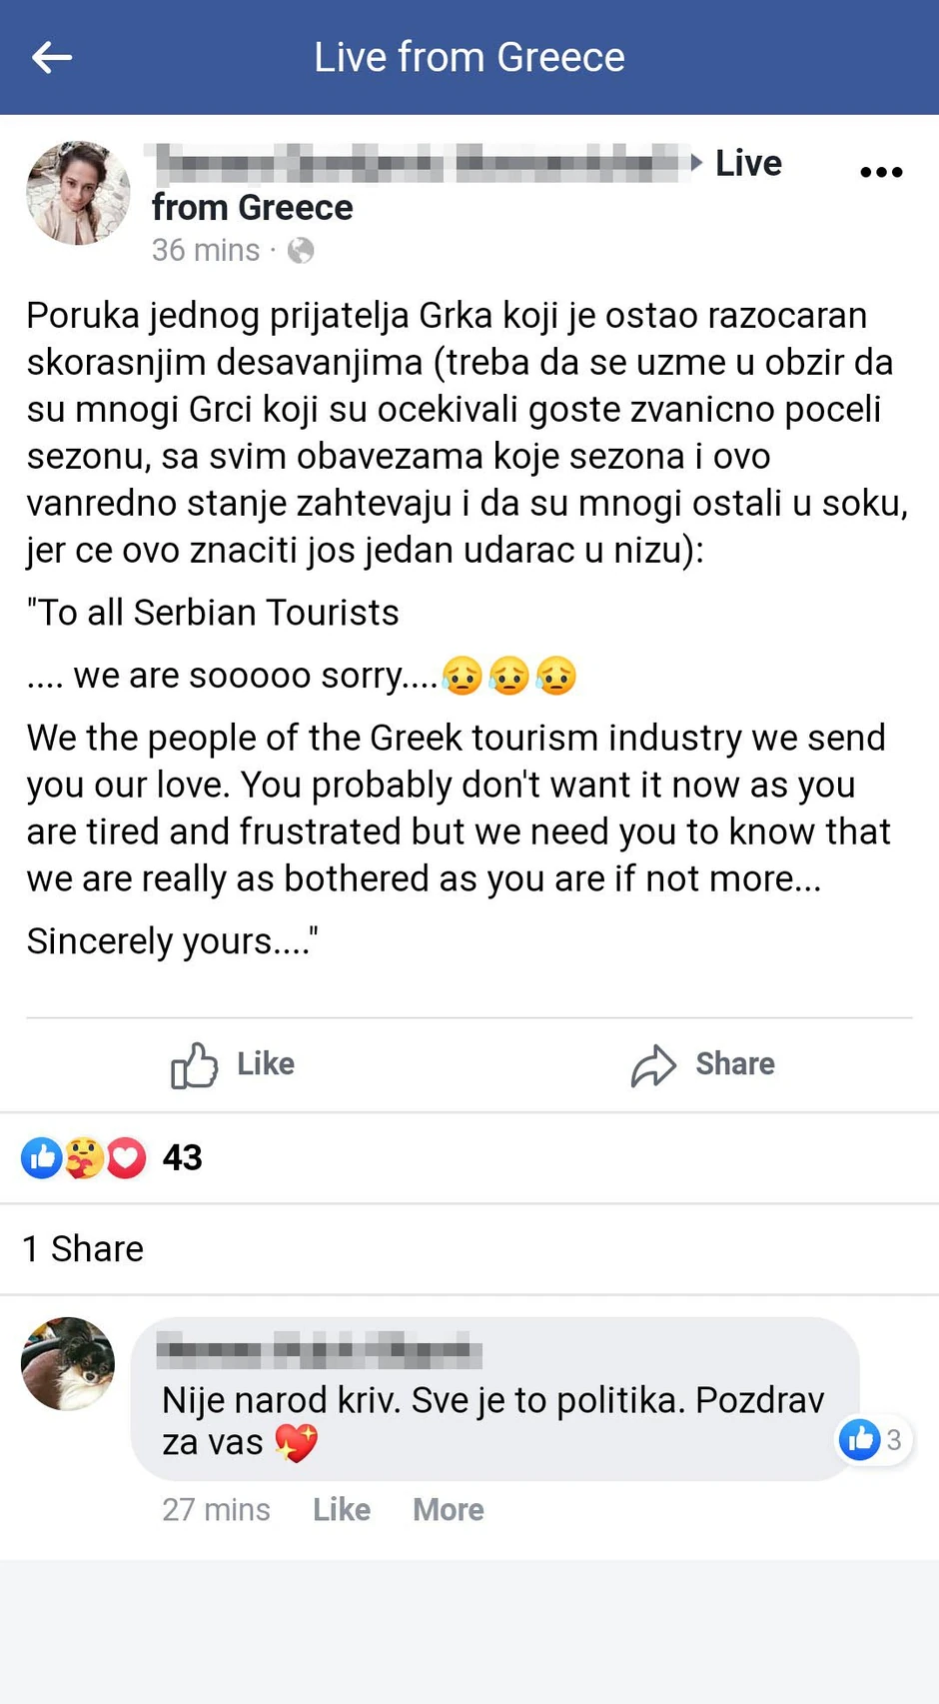The width and height of the screenshot is (939, 1704).
Task: Open the post author's profile picture
Action: [x=78, y=193]
